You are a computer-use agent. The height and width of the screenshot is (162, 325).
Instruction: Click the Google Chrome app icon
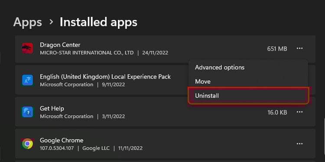27,143
